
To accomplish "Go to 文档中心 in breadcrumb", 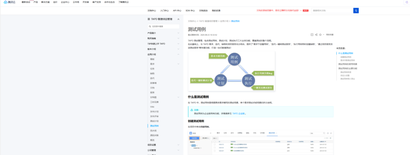I will (x=192, y=21).
